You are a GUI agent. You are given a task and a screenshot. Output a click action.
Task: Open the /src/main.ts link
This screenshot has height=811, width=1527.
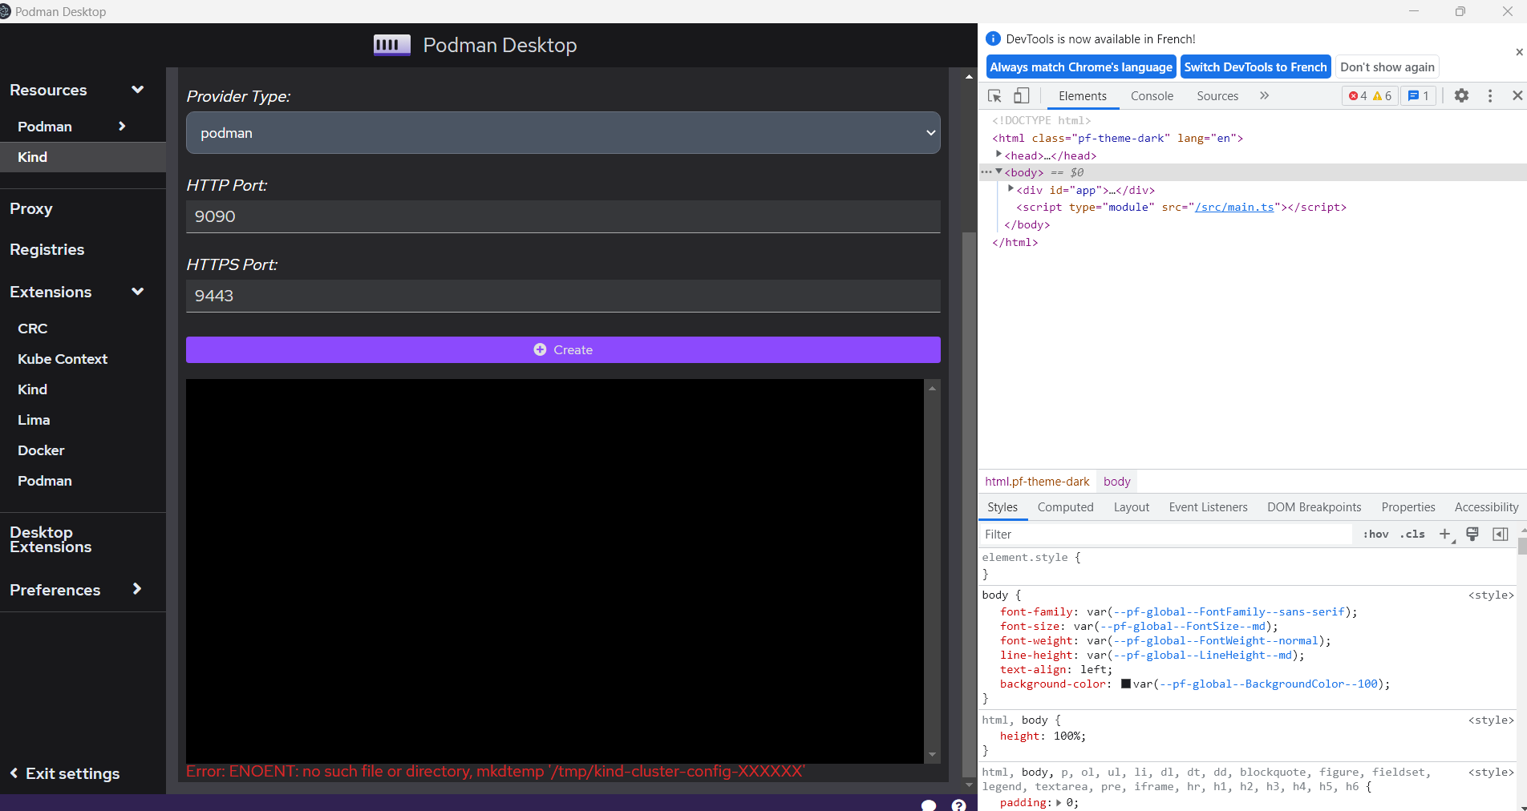(1234, 207)
